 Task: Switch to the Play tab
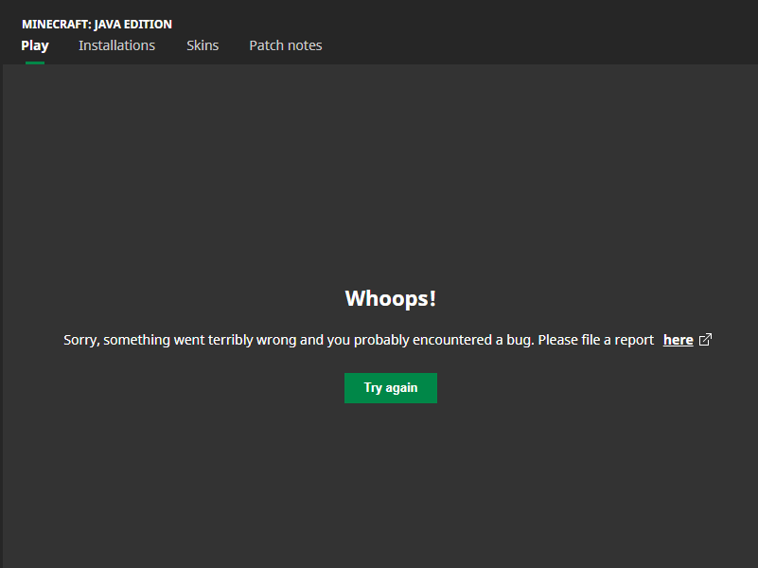click(35, 45)
